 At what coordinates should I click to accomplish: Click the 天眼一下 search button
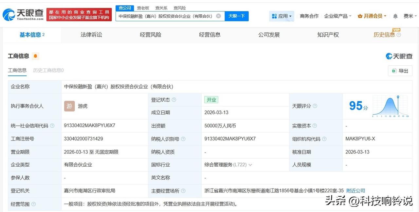pyautogui.click(x=236, y=16)
